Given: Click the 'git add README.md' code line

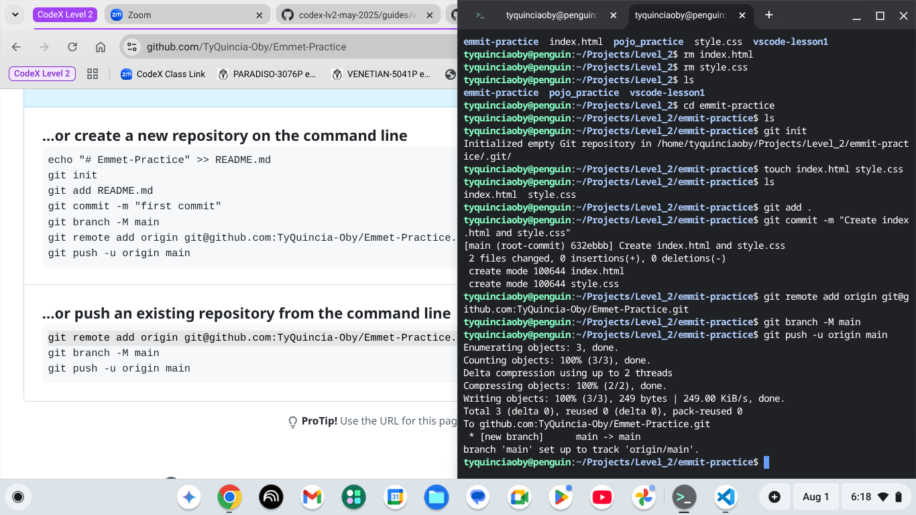Looking at the screenshot, I should point(101,190).
